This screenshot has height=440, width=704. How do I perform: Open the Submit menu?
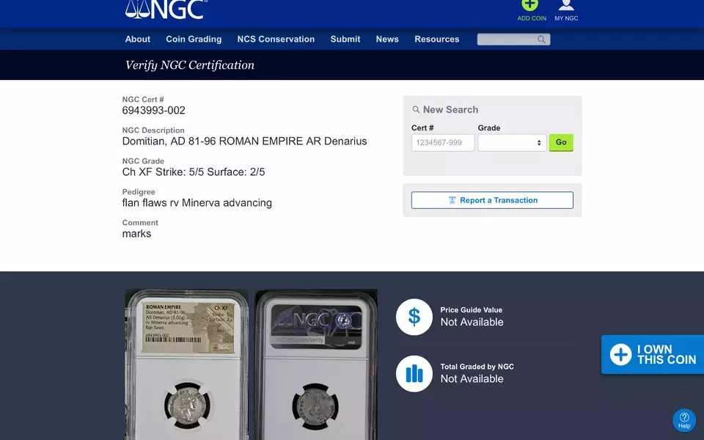click(x=345, y=40)
